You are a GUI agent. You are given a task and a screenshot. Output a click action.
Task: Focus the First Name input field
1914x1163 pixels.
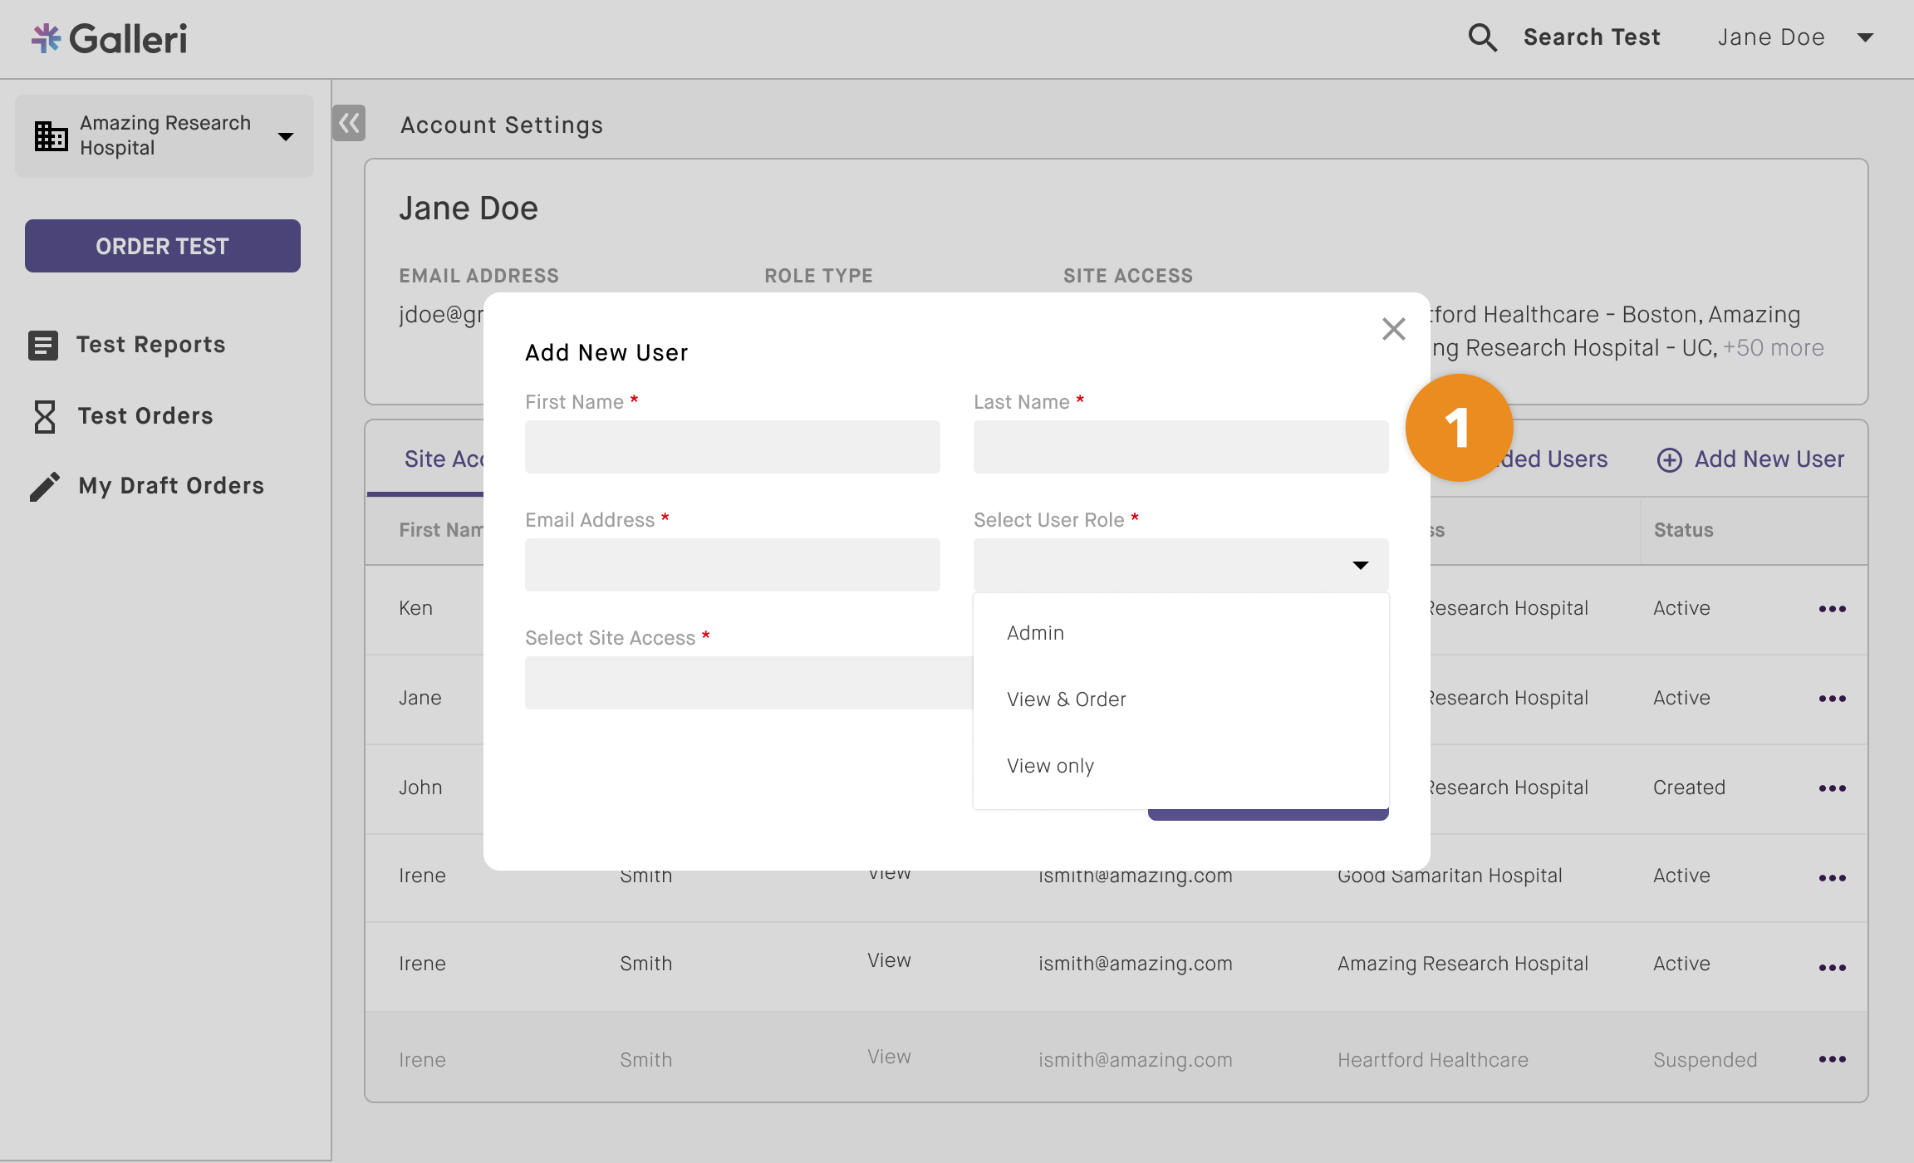[x=732, y=447]
